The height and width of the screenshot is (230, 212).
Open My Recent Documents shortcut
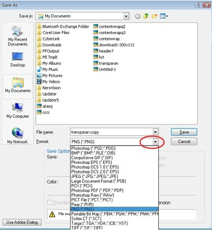pyautogui.click(x=18, y=36)
